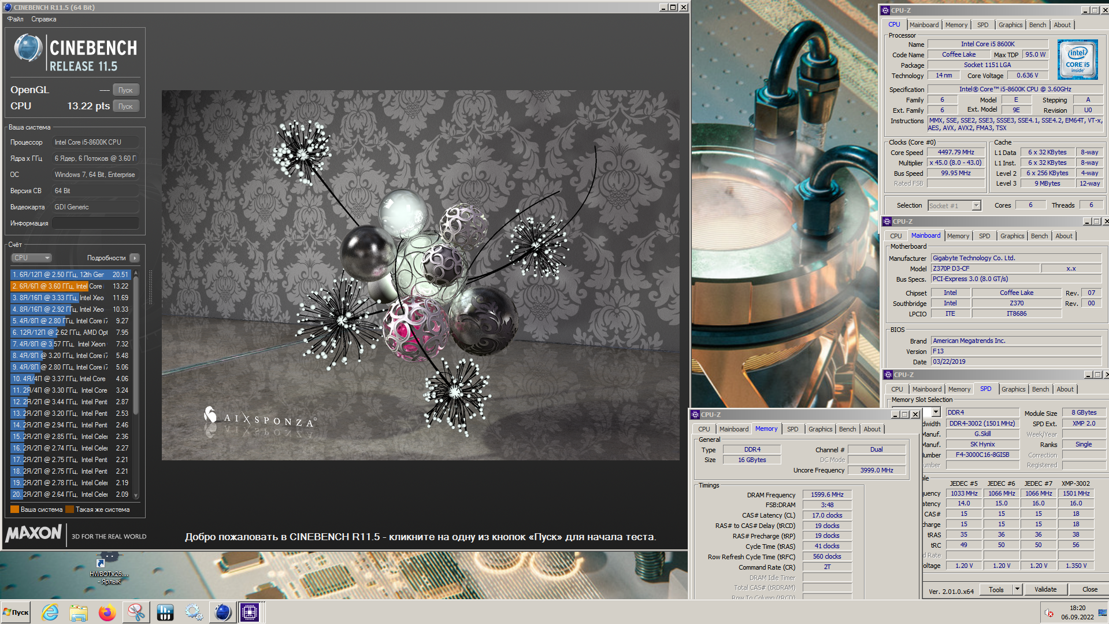The image size is (1109, 624).
Task: Select highlighted ranking row 2 scoring 13.22
Action: pyautogui.click(x=71, y=286)
